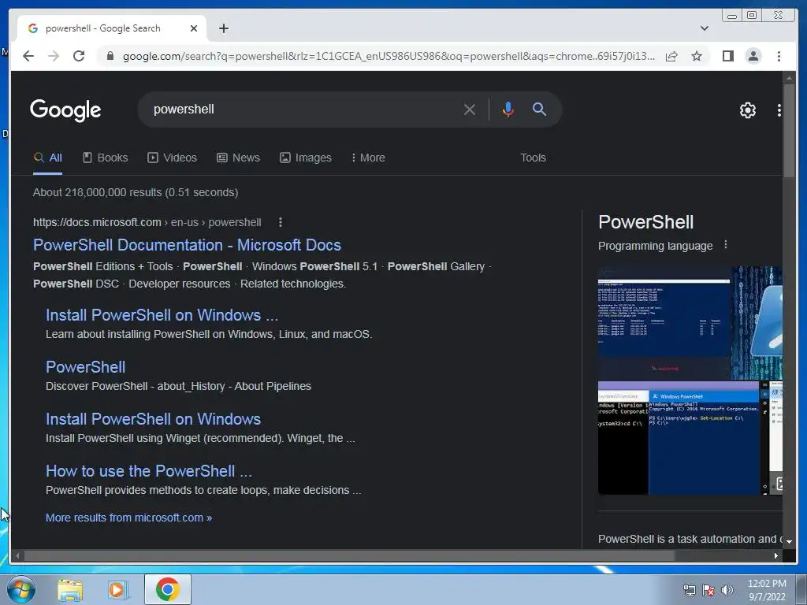Click the vertical scrollbar thumb

tap(789, 131)
